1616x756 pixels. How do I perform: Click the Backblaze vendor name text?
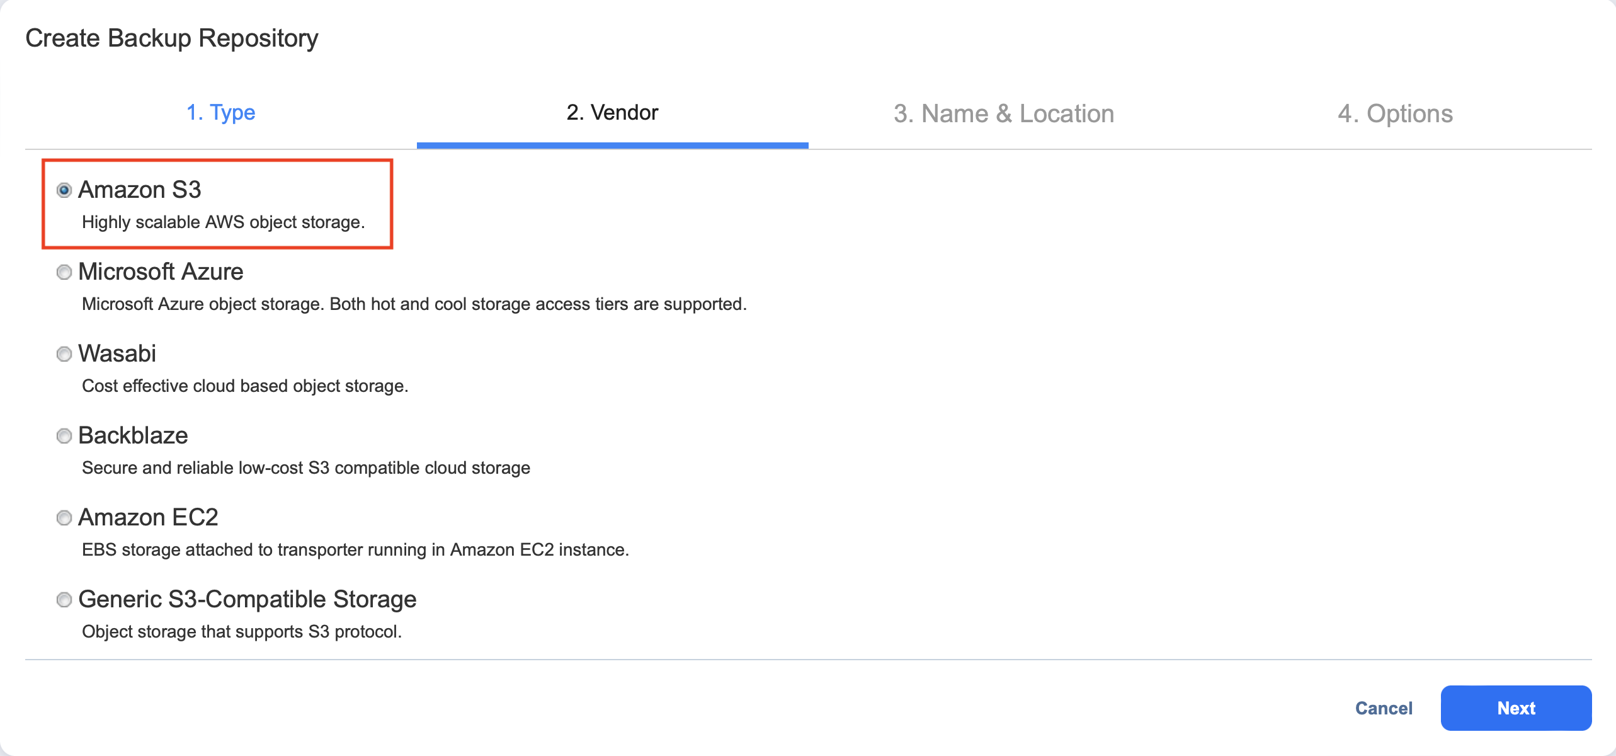(x=133, y=435)
